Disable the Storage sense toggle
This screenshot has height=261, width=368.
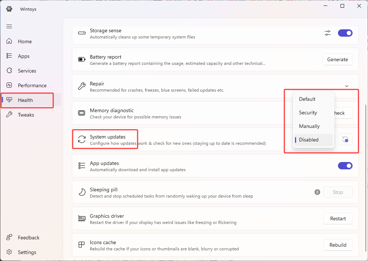[345, 33]
